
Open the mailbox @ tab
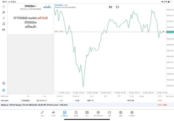(98, 114)
